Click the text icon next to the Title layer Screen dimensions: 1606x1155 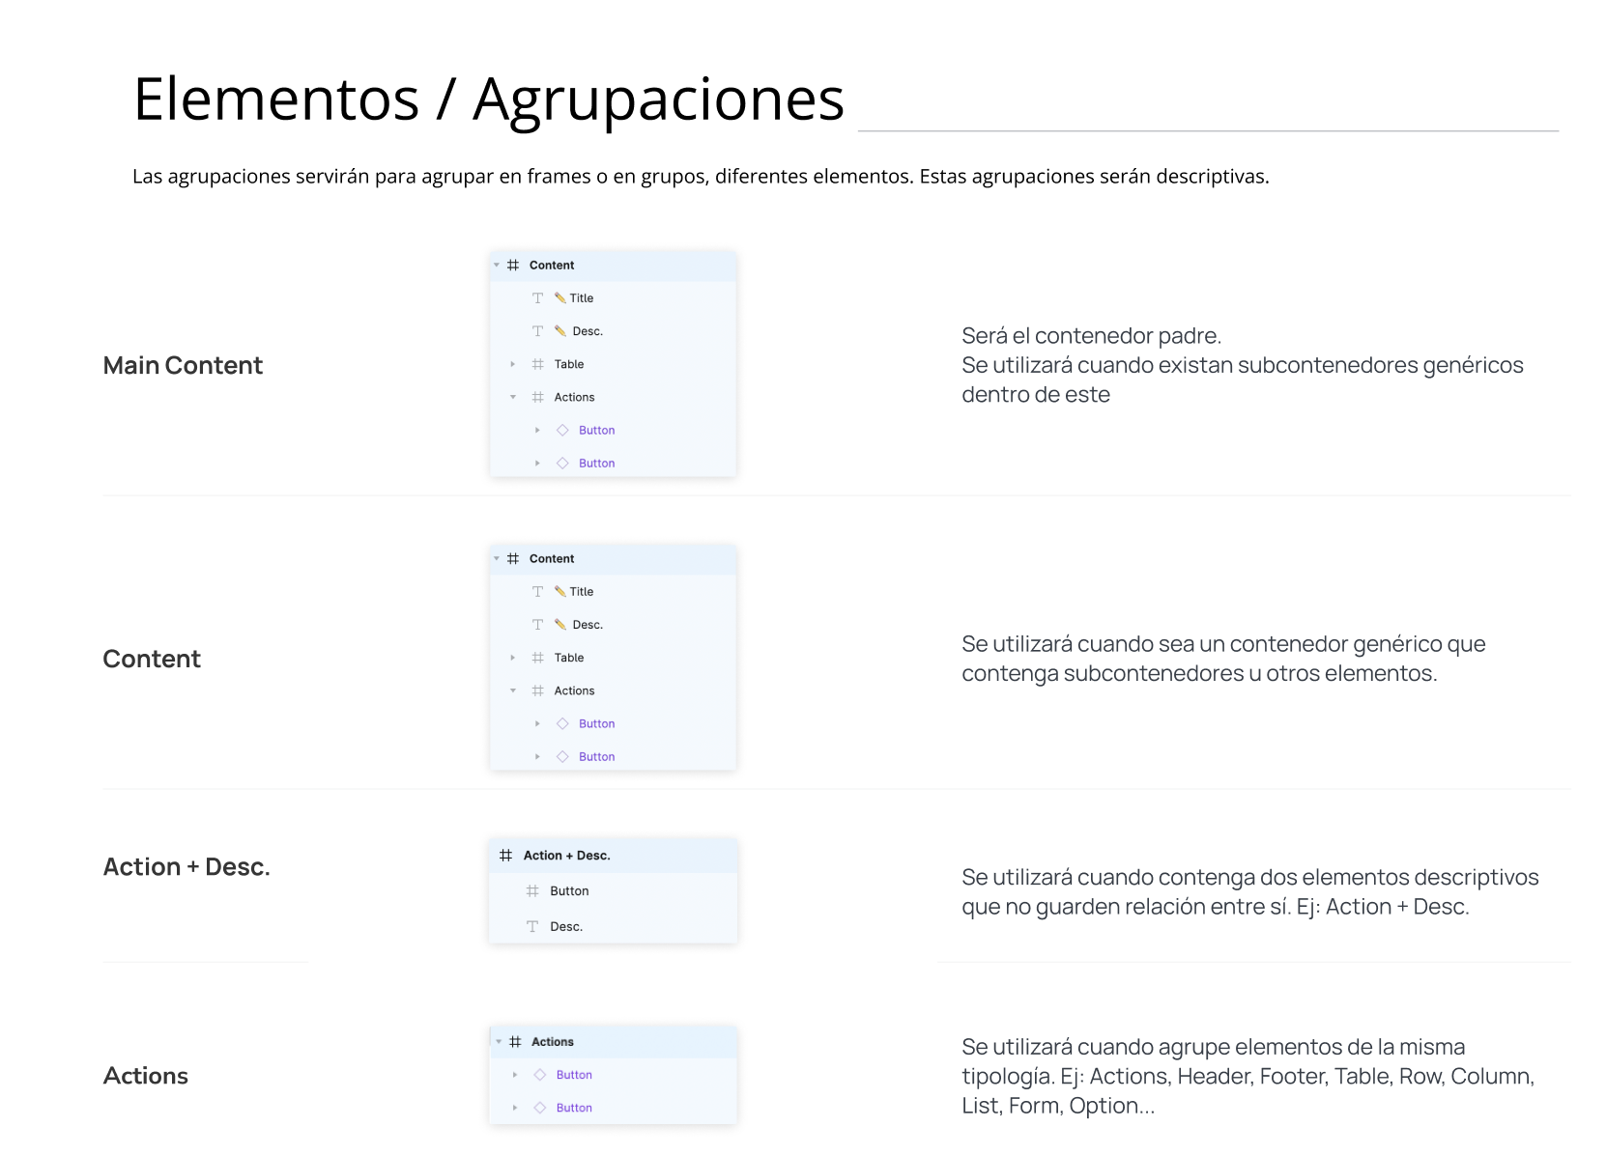point(538,297)
